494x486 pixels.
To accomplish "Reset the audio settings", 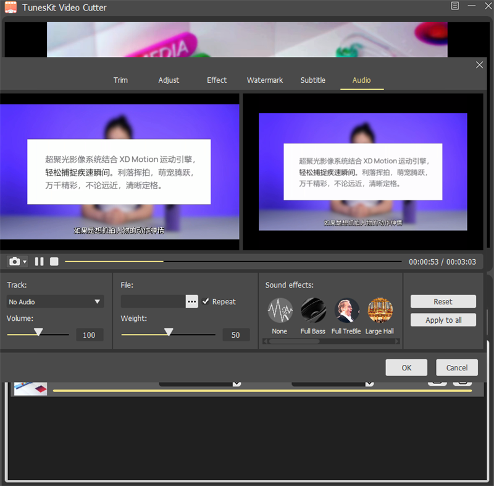I will click(x=443, y=301).
